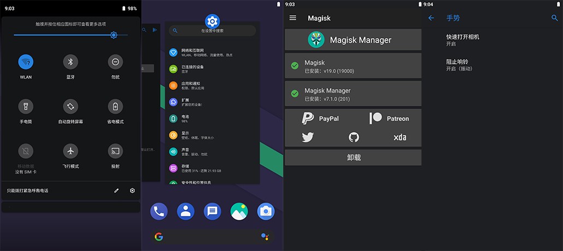The height and width of the screenshot is (251, 563).
Task: Tap the Uninstall (卸载) button
Action: pyautogui.click(x=353, y=157)
